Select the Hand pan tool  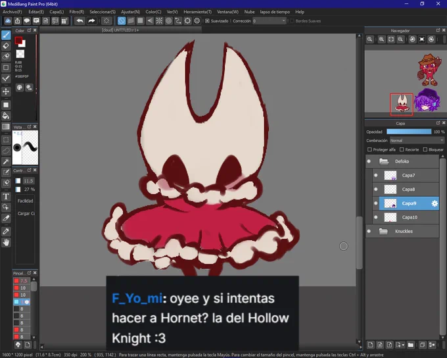pyautogui.click(x=6, y=243)
